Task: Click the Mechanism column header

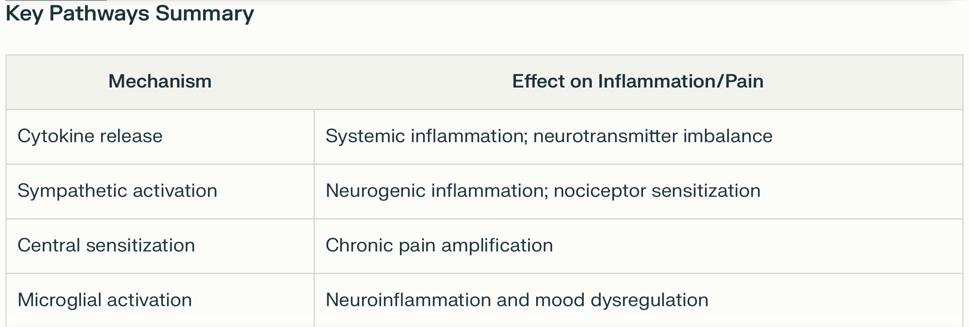Action: tap(160, 82)
